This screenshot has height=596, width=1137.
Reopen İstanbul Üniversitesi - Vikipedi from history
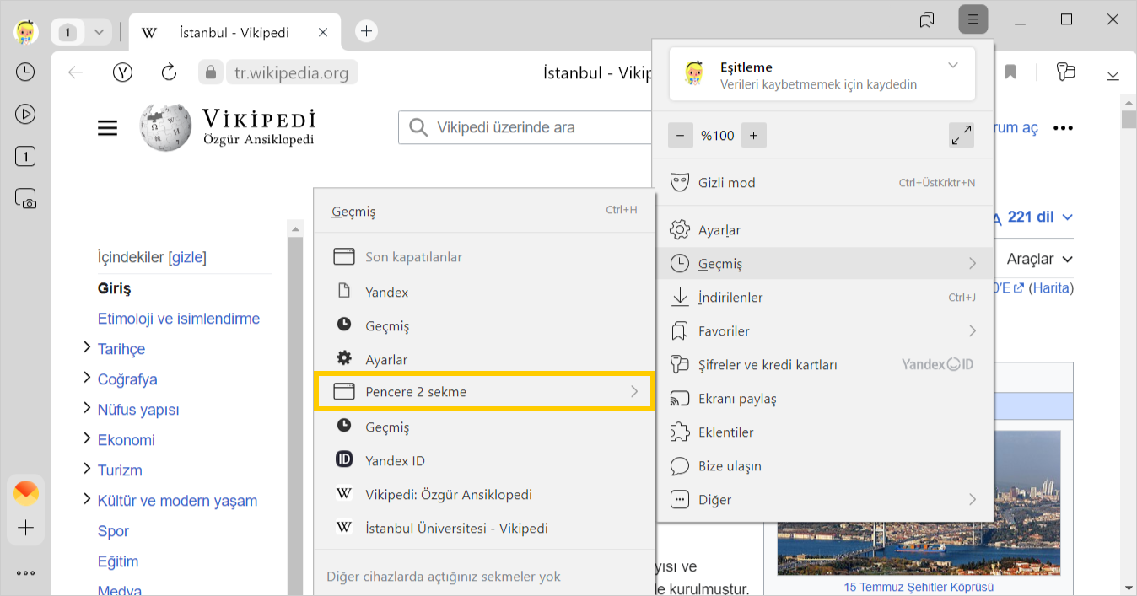(x=456, y=529)
